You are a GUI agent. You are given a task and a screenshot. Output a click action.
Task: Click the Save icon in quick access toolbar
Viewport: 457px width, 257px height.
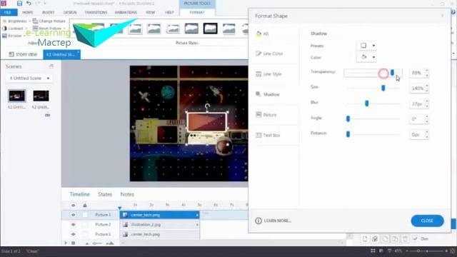coord(19,4)
